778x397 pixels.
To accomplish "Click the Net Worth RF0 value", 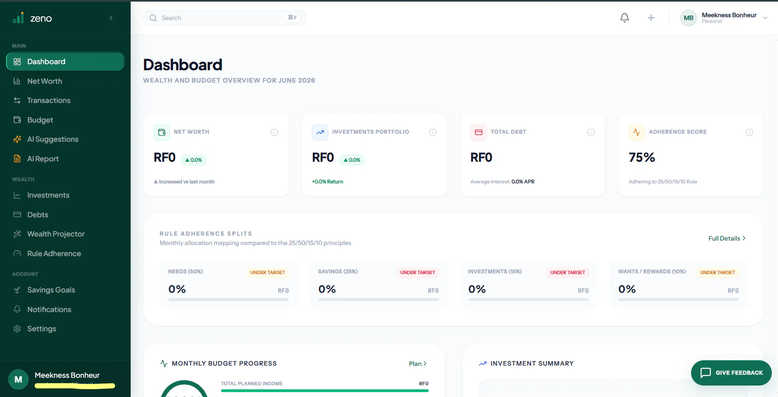I will [165, 158].
